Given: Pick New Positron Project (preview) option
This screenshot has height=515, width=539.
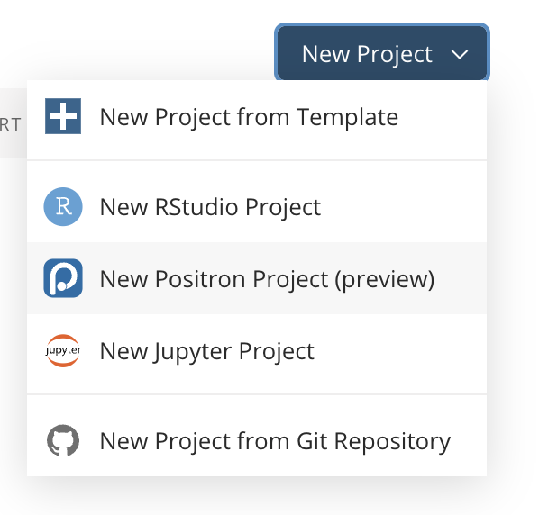Looking at the screenshot, I should click(x=257, y=278).
